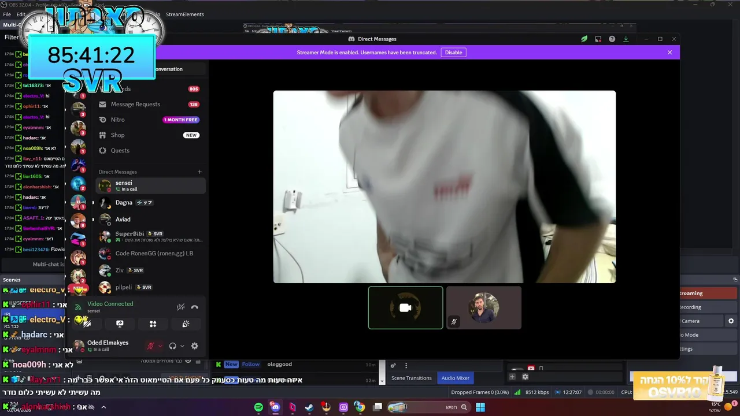The height and width of the screenshot is (416, 740).
Task: Open Discord user settings gear
Action: click(x=195, y=346)
